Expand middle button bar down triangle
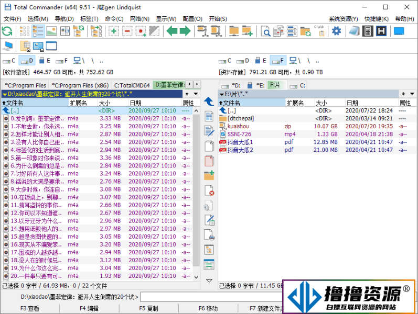 click(209, 281)
